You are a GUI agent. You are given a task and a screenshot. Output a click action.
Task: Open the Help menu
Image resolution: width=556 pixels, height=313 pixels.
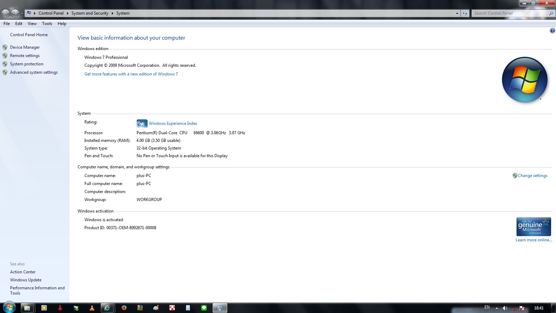coord(62,24)
